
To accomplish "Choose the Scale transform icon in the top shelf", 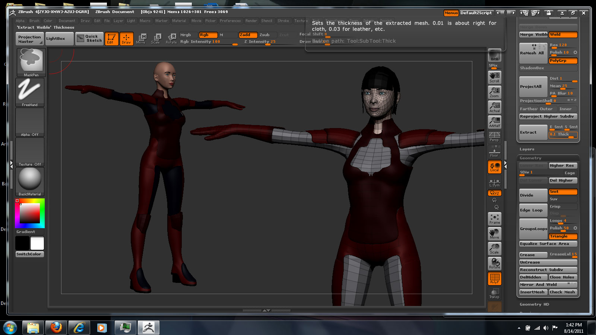I will click(156, 39).
